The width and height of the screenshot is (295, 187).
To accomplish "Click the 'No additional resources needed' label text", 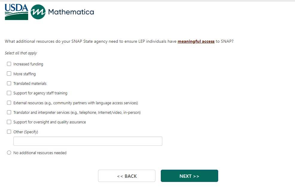I will click(x=40, y=153).
